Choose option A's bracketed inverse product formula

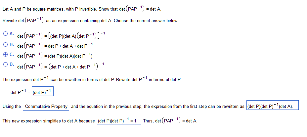pos(62,36)
